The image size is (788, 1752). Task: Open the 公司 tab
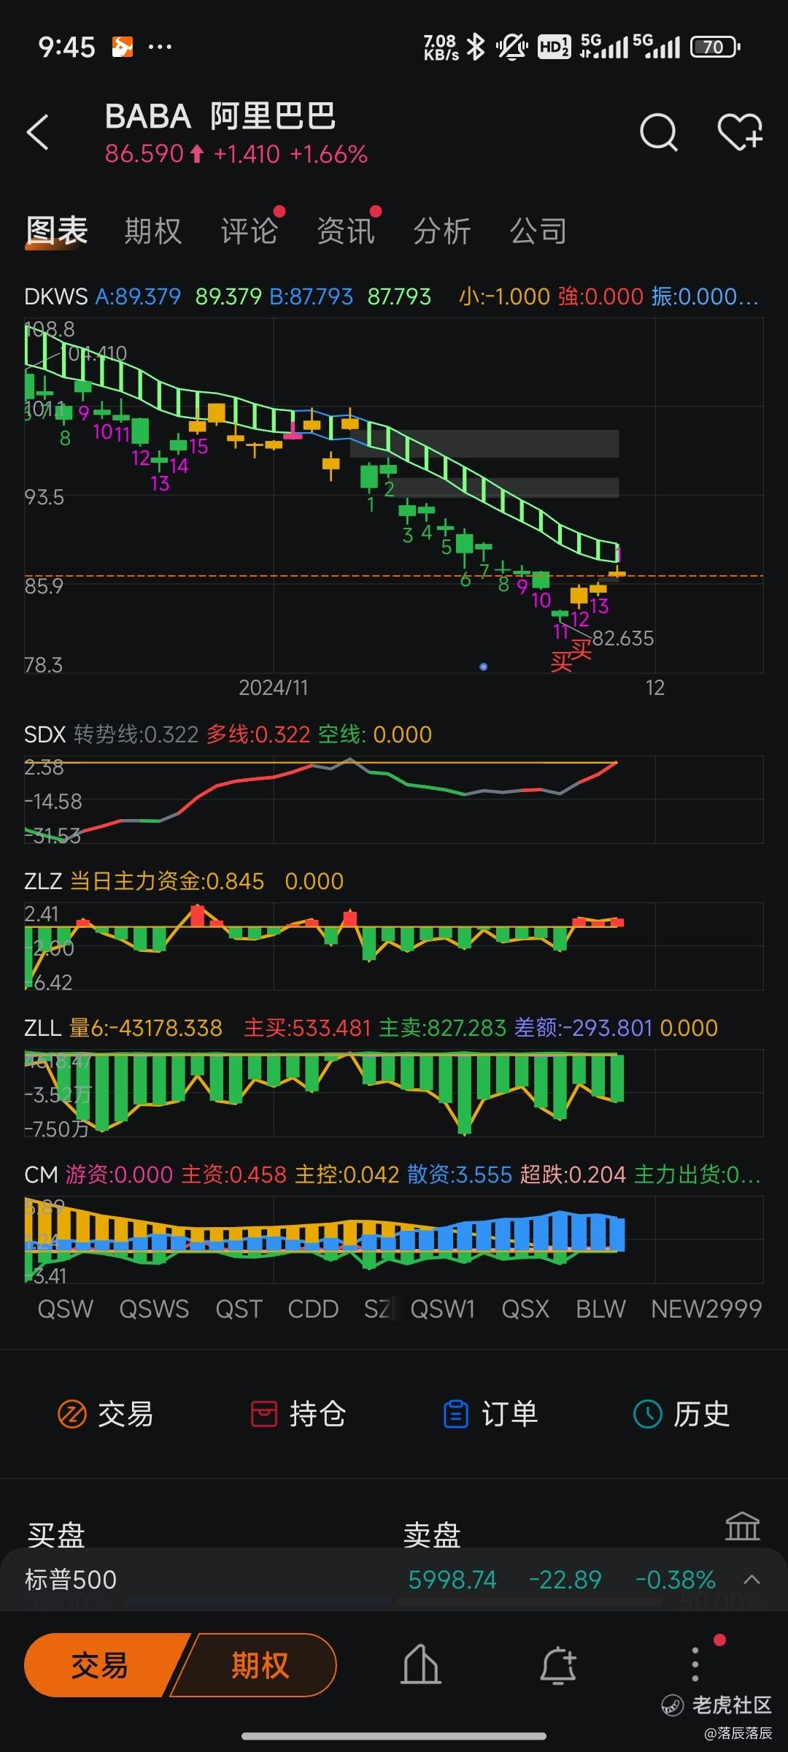(538, 231)
